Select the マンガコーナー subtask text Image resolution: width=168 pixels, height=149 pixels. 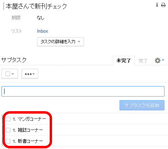(32, 119)
